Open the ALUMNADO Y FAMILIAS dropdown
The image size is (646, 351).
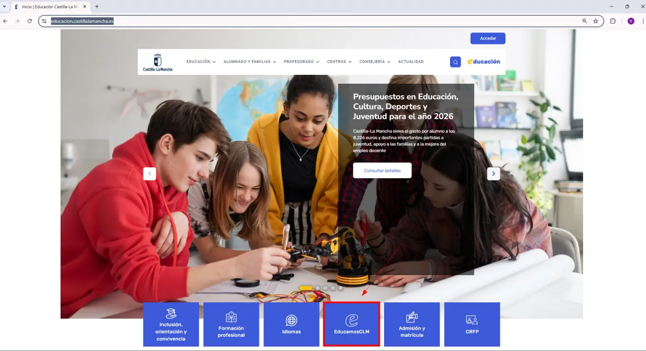click(247, 62)
